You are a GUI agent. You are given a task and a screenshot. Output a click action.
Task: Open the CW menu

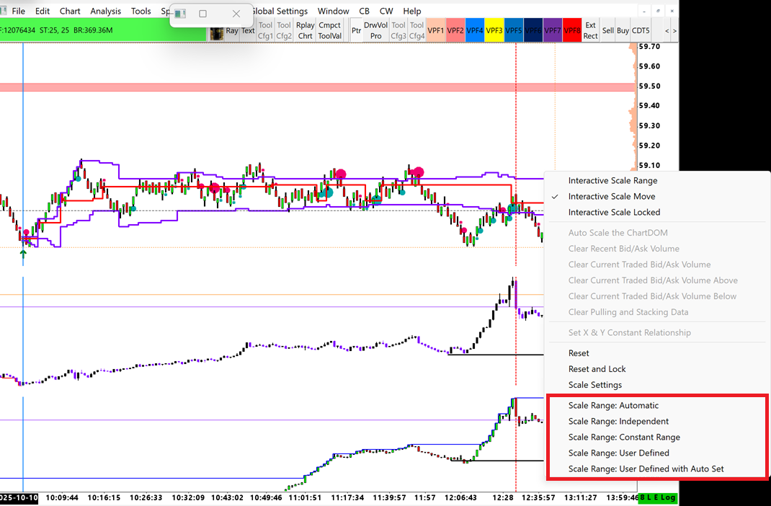386,11
